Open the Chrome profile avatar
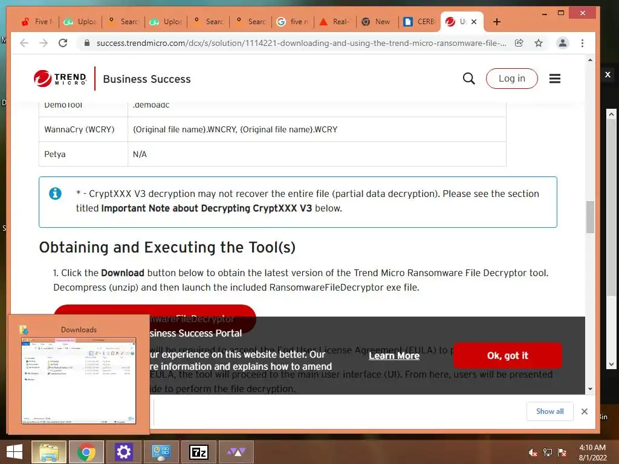Viewport: 619px width, 464px height. point(563,43)
